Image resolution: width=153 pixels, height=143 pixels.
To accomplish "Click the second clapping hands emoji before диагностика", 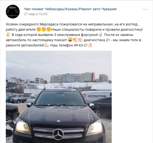I will tap(80, 40).
